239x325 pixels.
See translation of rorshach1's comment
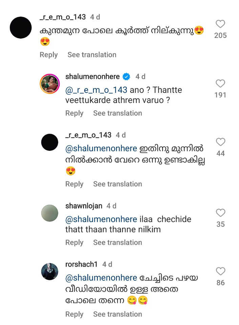pos(117,314)
